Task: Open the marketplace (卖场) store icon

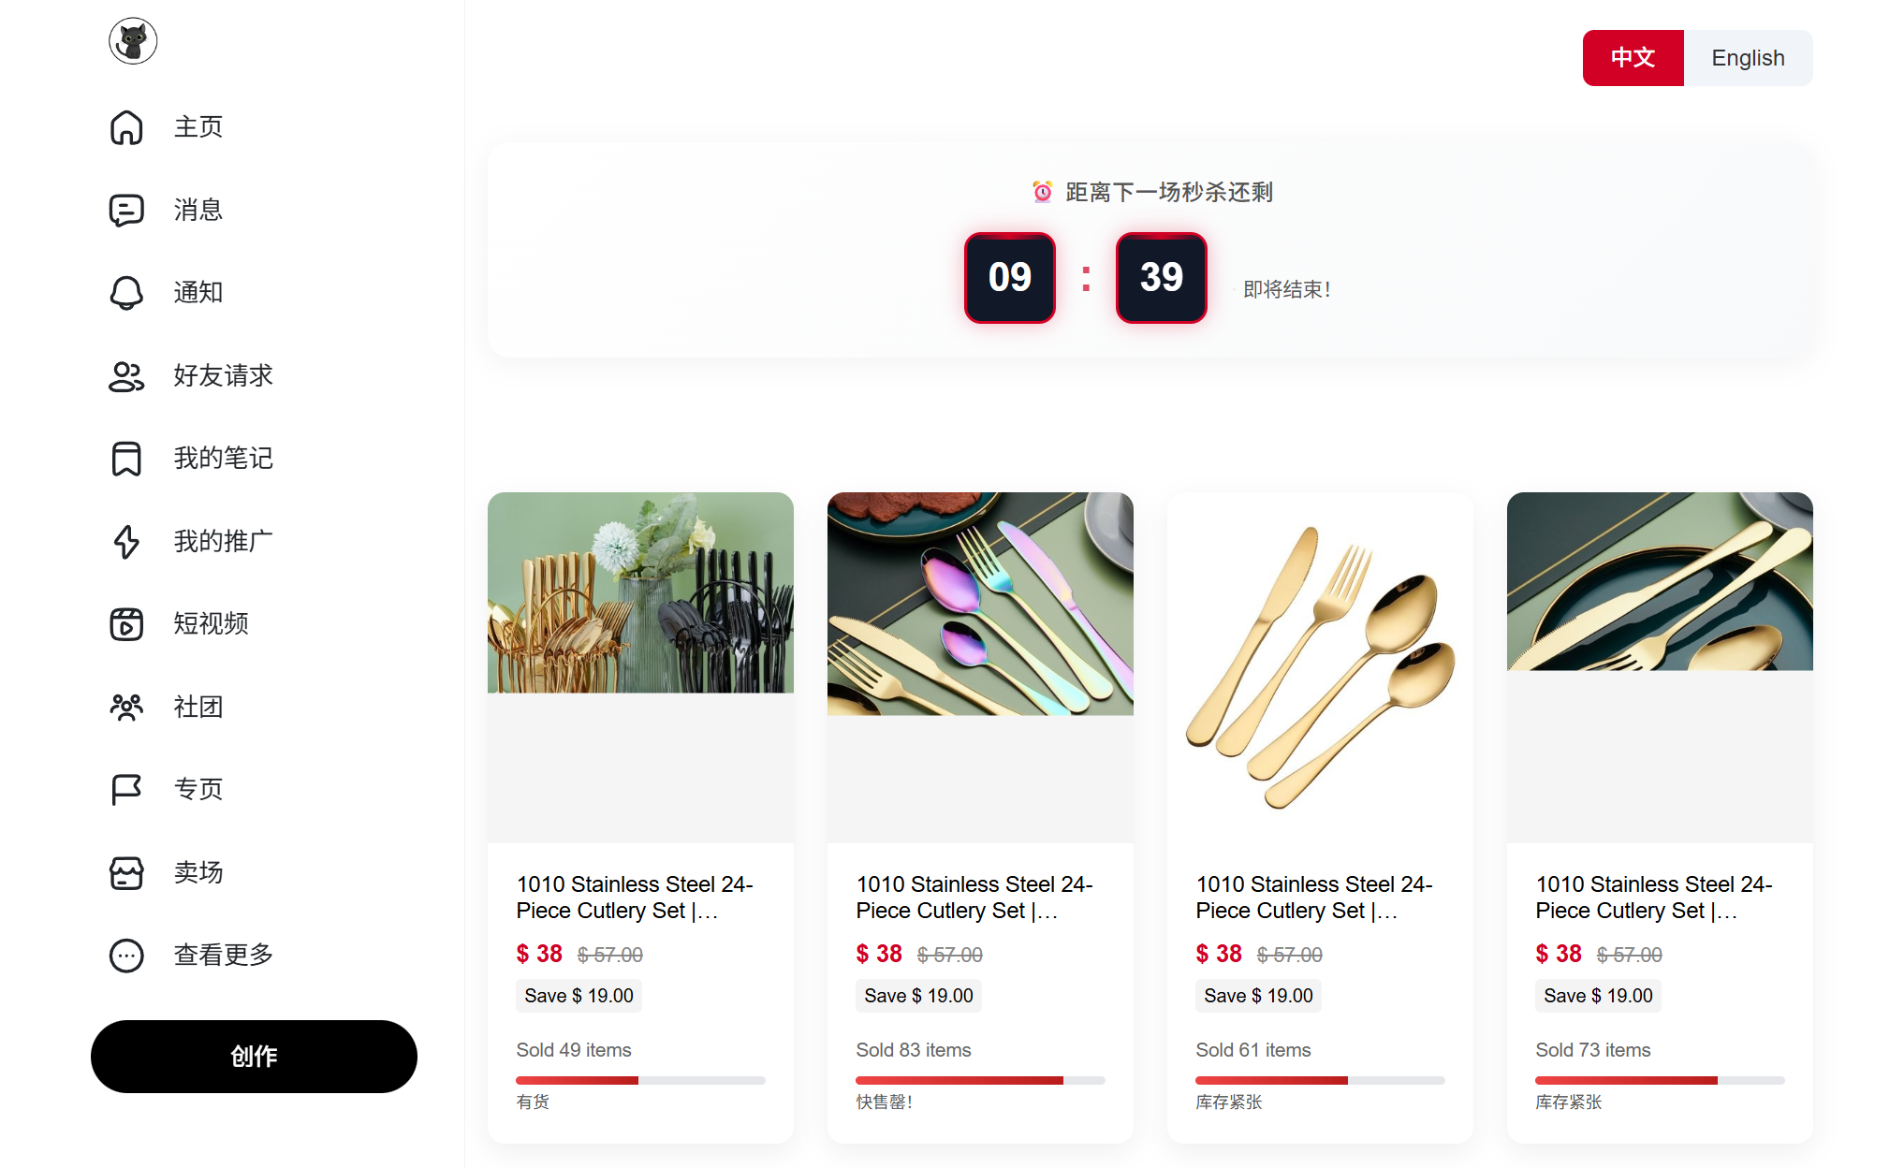Action: pyautogui.click(x=126, y=873)
